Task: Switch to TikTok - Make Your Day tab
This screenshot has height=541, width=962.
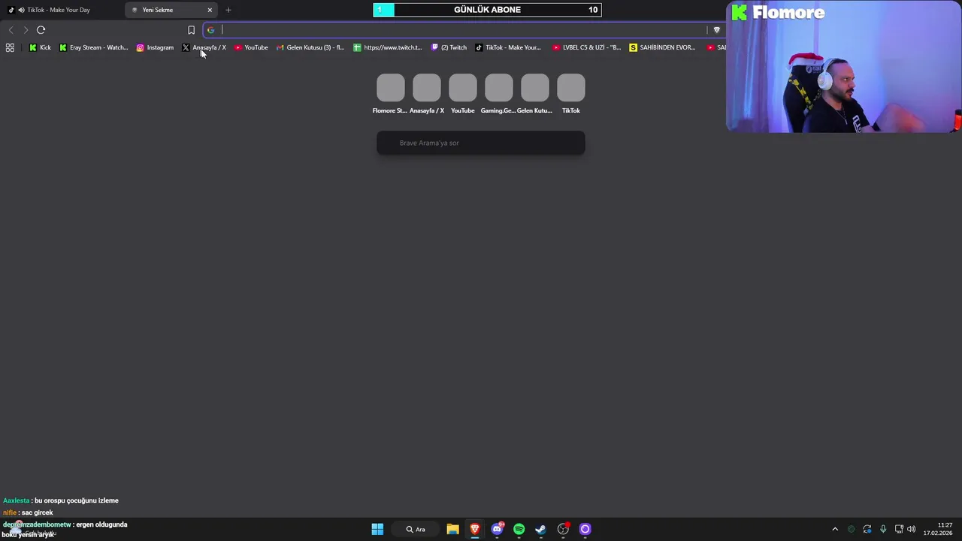Action: (60, 10)
